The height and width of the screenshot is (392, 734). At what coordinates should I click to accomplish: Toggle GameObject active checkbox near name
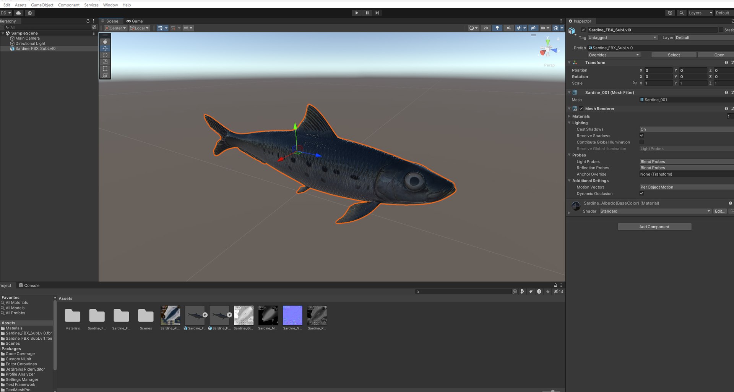click(583, 30)
